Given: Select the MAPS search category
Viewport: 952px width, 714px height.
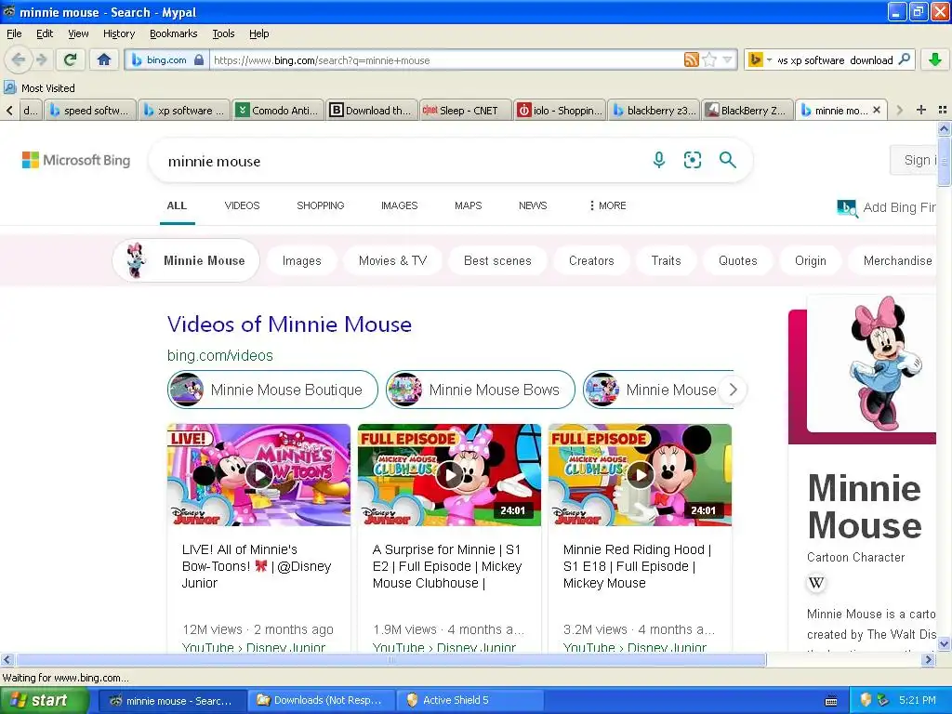Looking at the screenshot, I should pos(469,205).
